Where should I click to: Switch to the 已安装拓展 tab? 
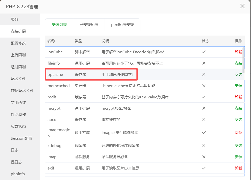[x=89, y=25]
